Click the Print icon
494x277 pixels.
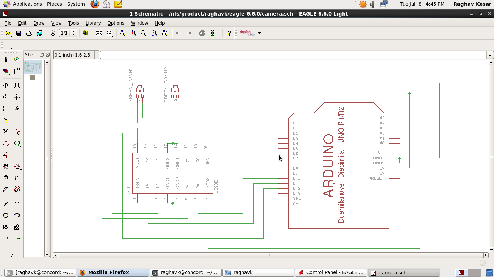(x=29, y=33)
